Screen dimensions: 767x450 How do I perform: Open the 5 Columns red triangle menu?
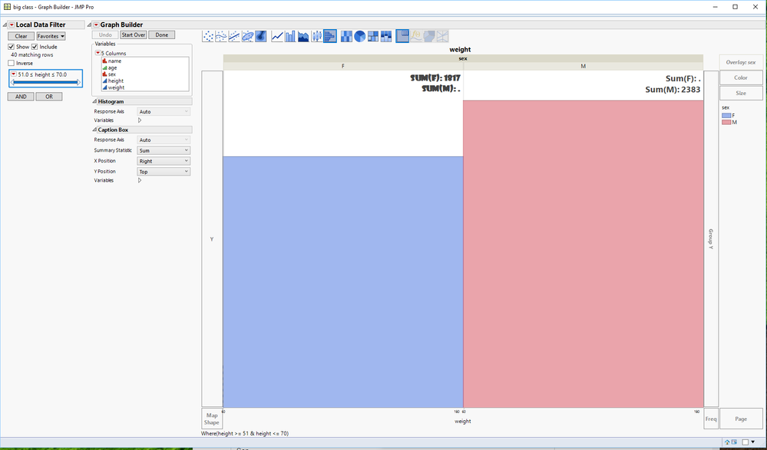click(98, 53)
